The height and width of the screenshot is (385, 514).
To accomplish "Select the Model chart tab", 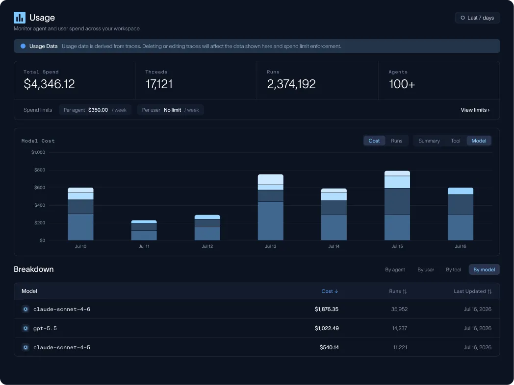I will (479, 141).
